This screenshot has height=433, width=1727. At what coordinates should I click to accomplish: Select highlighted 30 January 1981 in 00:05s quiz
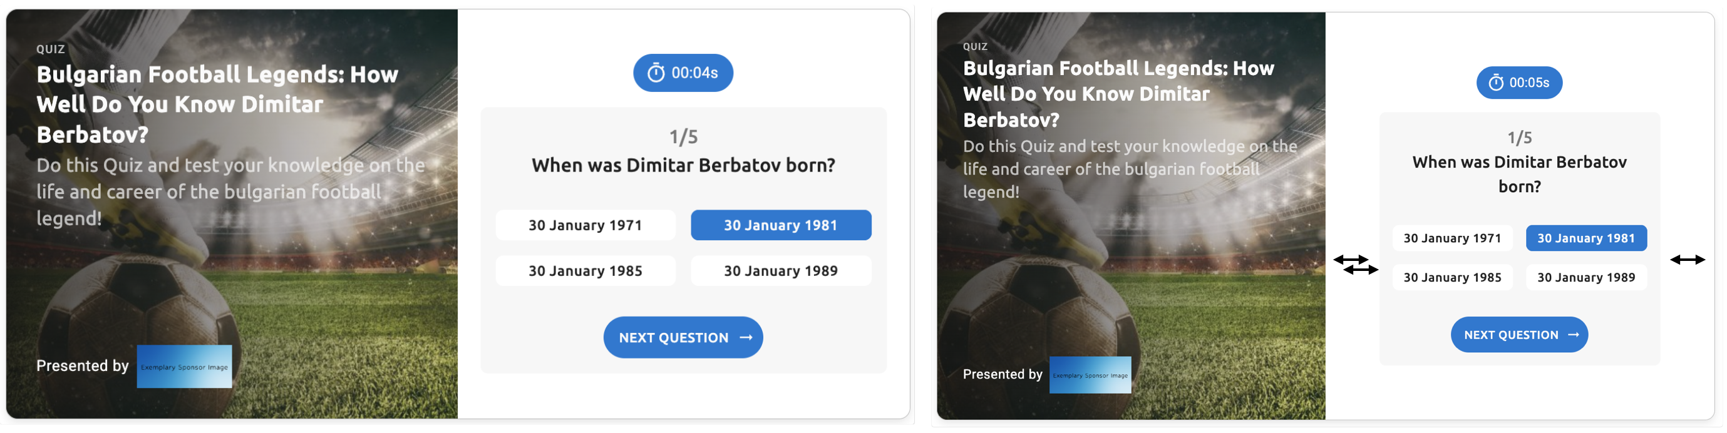tap(1585, 238)
